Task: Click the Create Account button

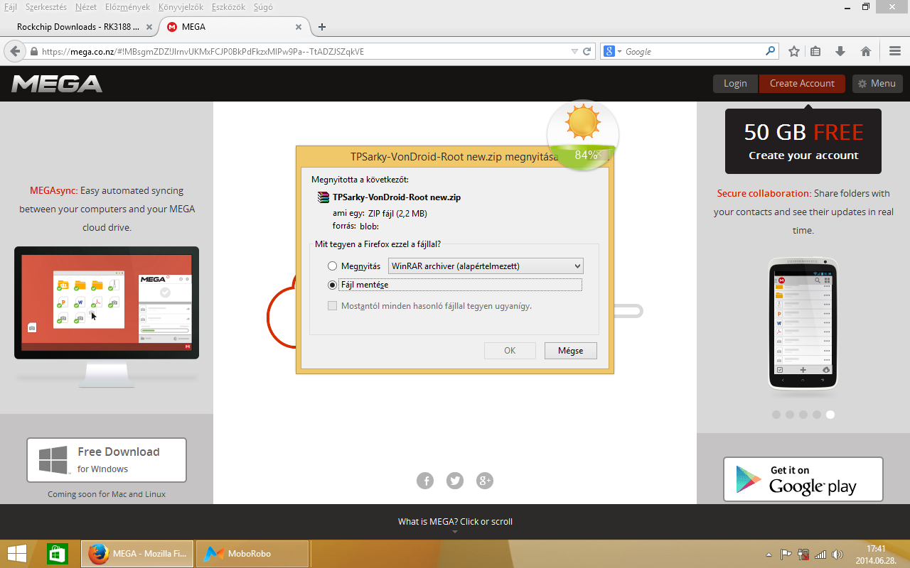Action: coord(801,83)
